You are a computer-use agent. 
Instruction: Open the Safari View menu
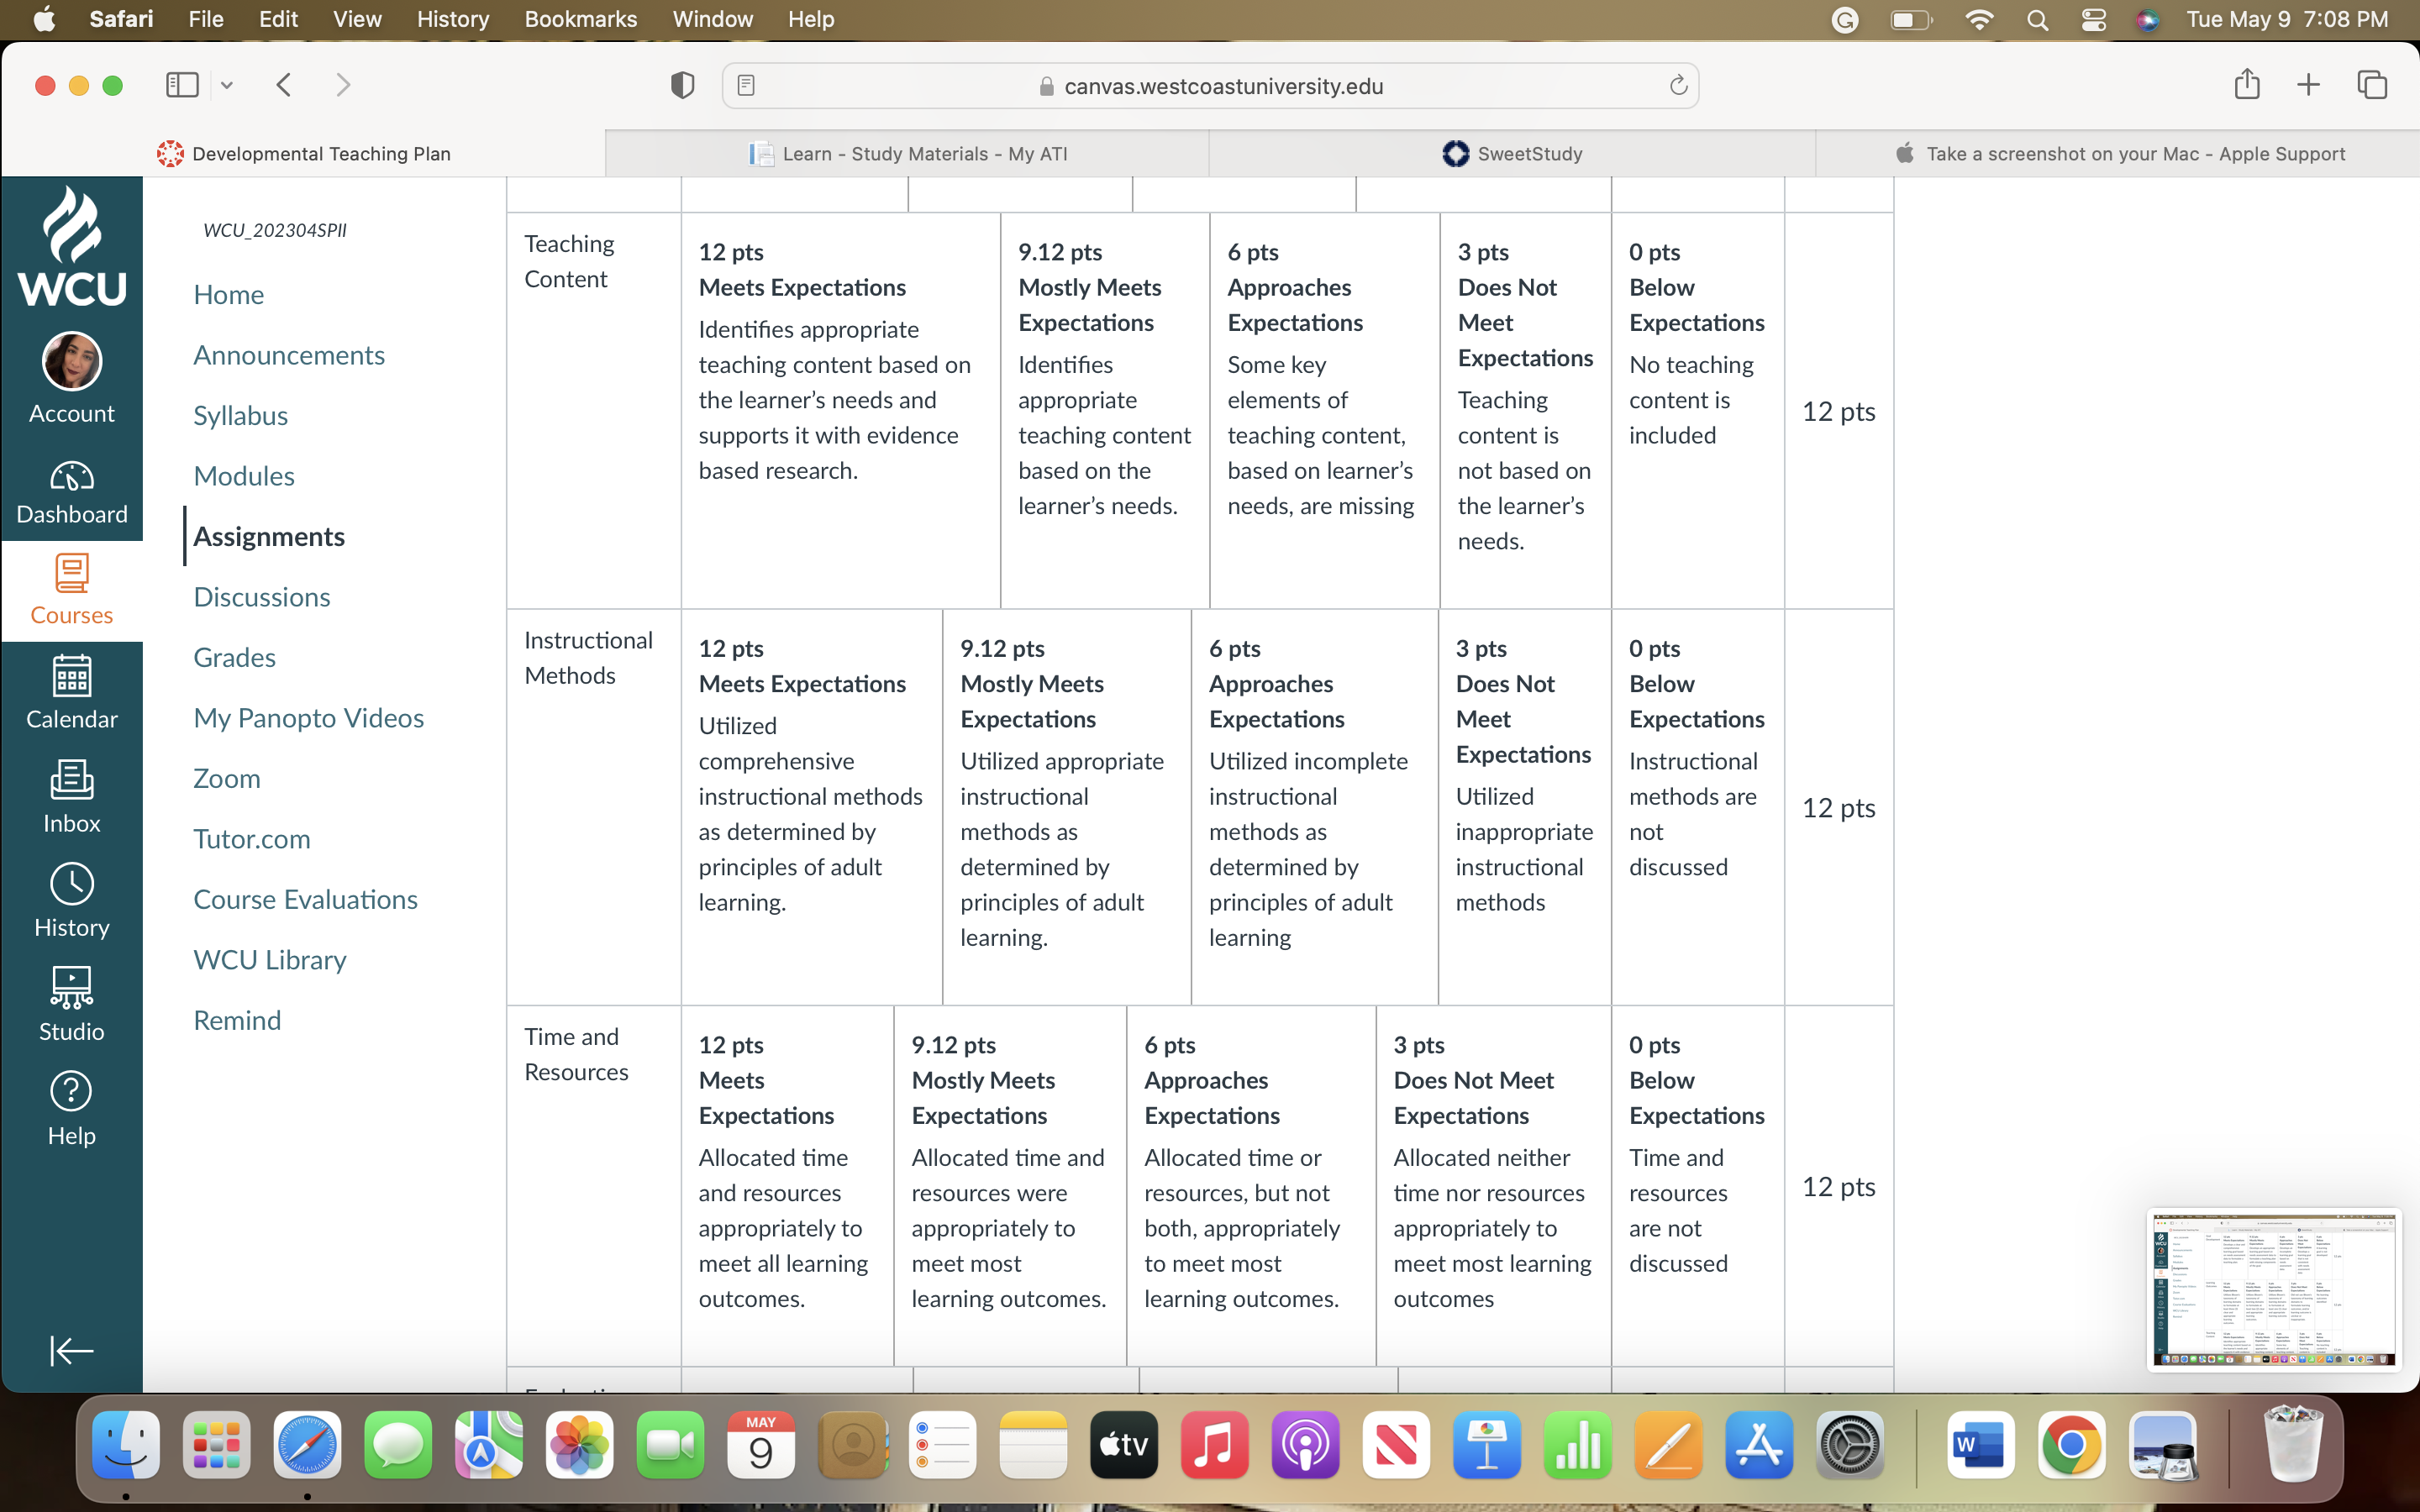(x=357, y=20)
